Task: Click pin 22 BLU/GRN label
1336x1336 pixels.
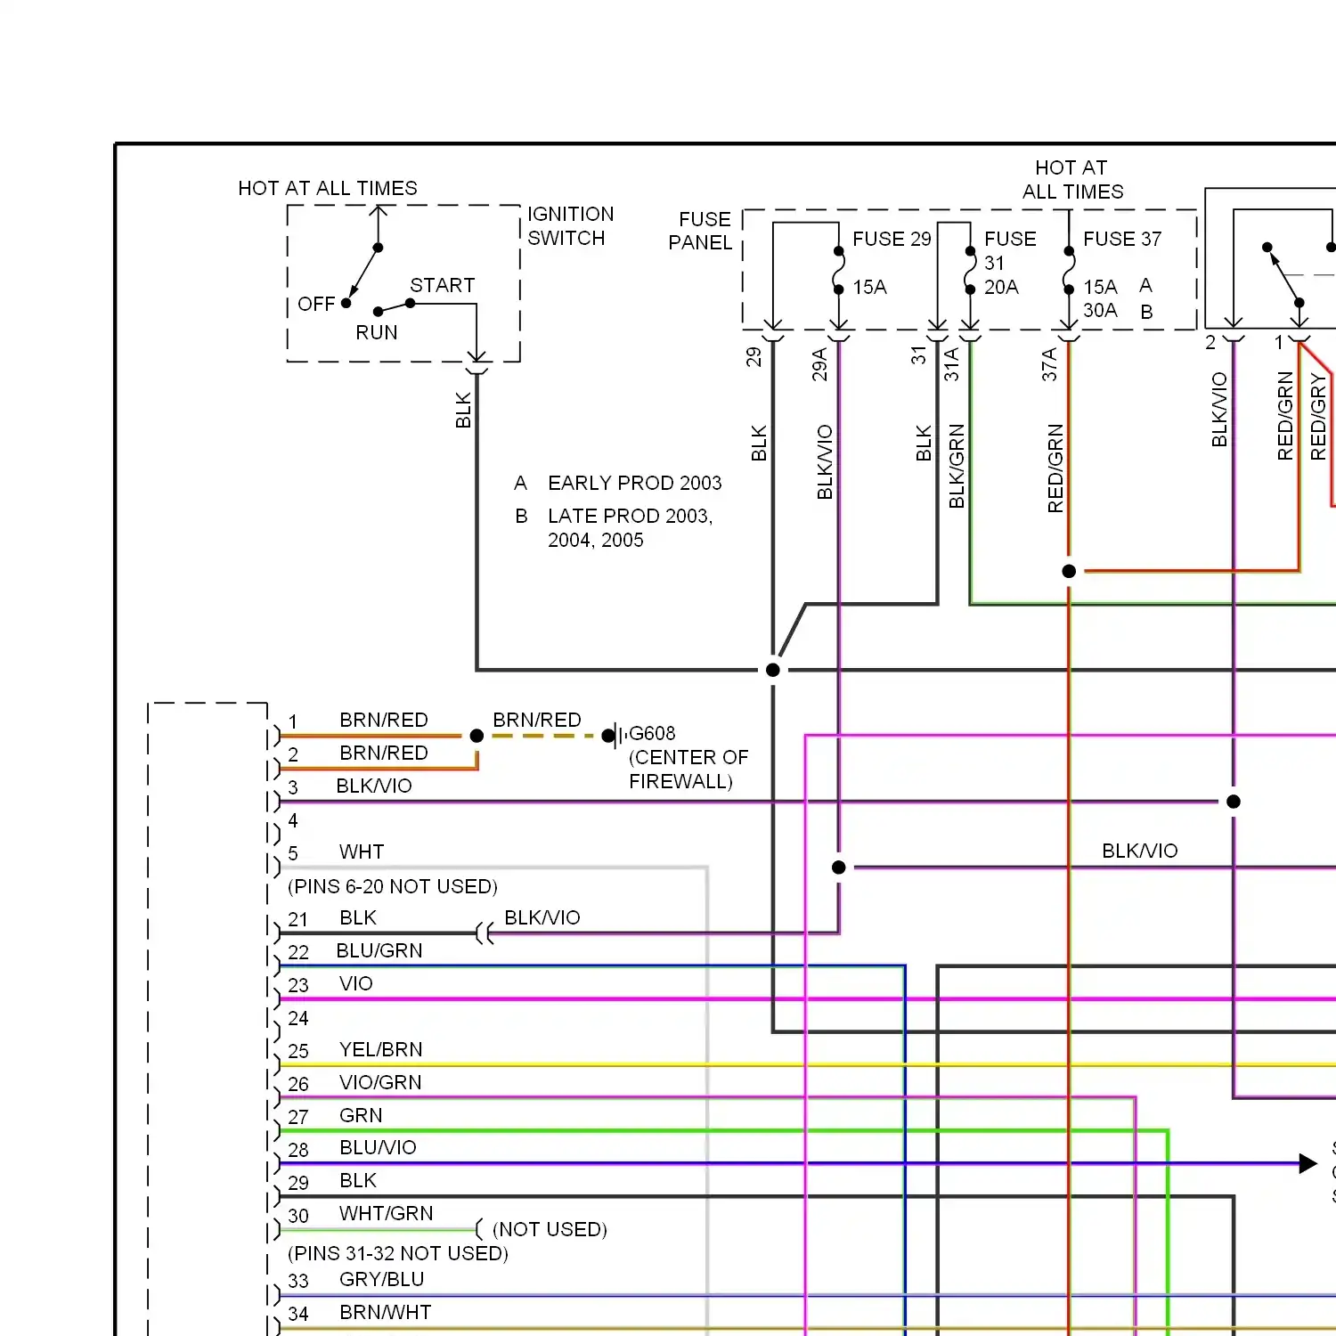Action: [379, 950]
